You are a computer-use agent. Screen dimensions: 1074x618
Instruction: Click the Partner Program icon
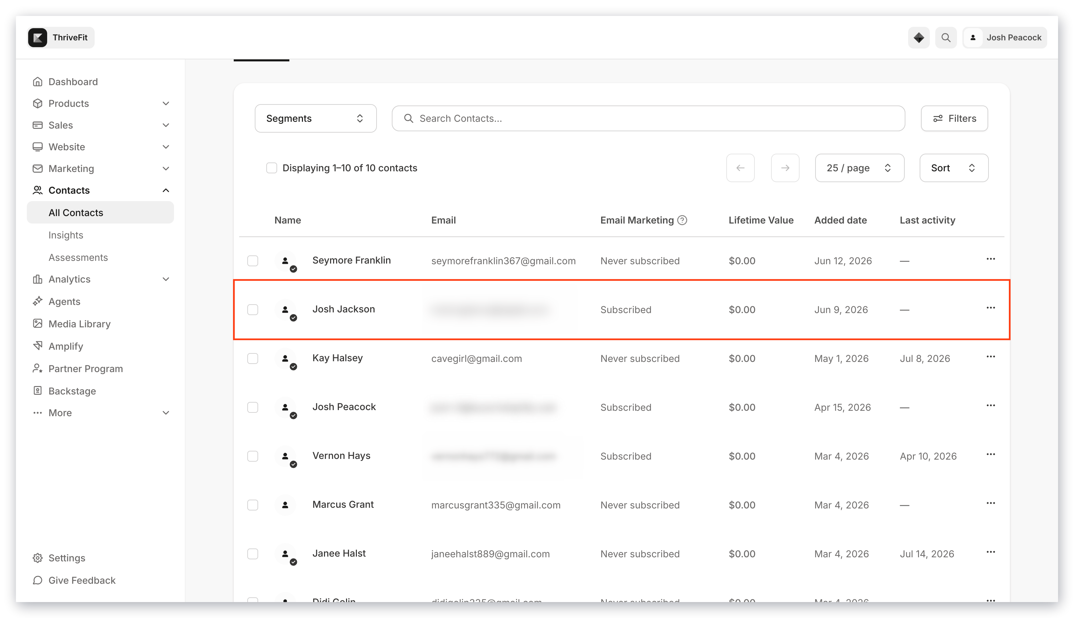(38, 368)
